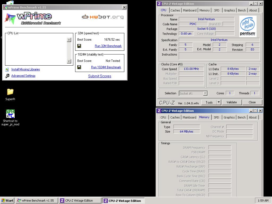Open About tab in lower CPU-Z window

(253, 117)
